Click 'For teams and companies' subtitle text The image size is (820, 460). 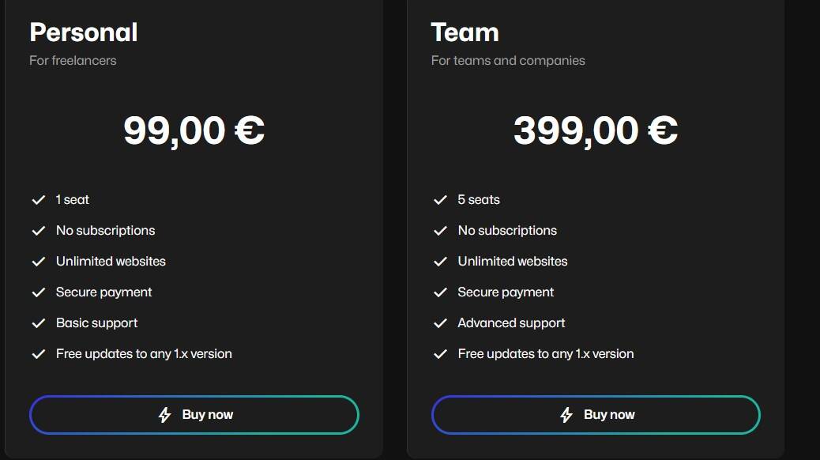pyautogui.click(x=507, y=60)
